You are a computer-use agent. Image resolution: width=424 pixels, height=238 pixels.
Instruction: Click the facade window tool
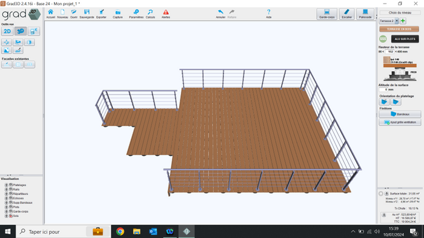[x=30, y=65]
